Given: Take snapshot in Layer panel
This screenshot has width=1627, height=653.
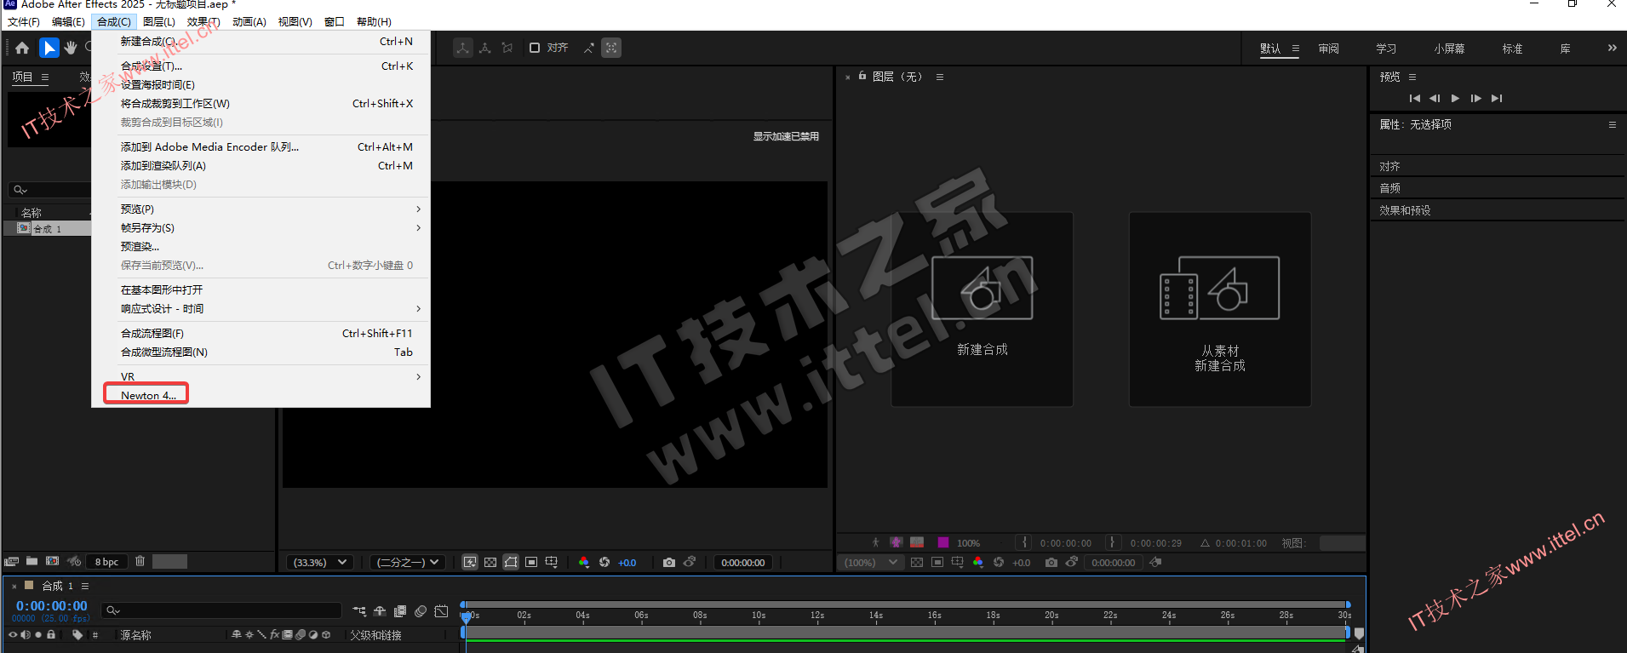Looking at the screenshot, I should click(x=1051, y=563).
